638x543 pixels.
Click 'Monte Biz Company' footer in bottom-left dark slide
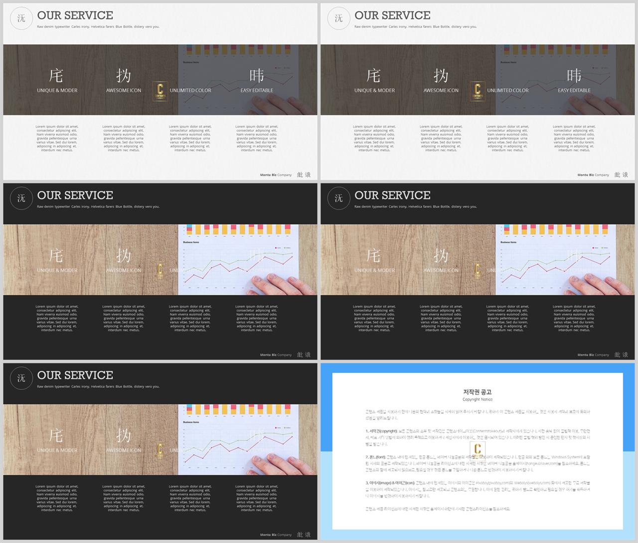pos(276,535)
